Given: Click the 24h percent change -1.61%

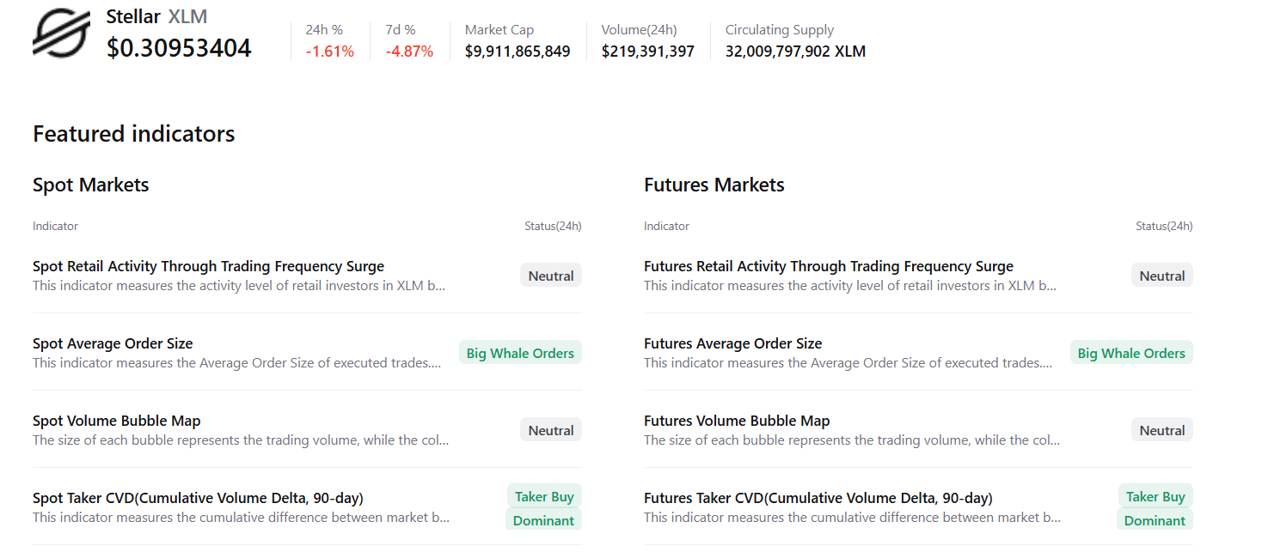Looking at the screenshot, I should (330, 52).
